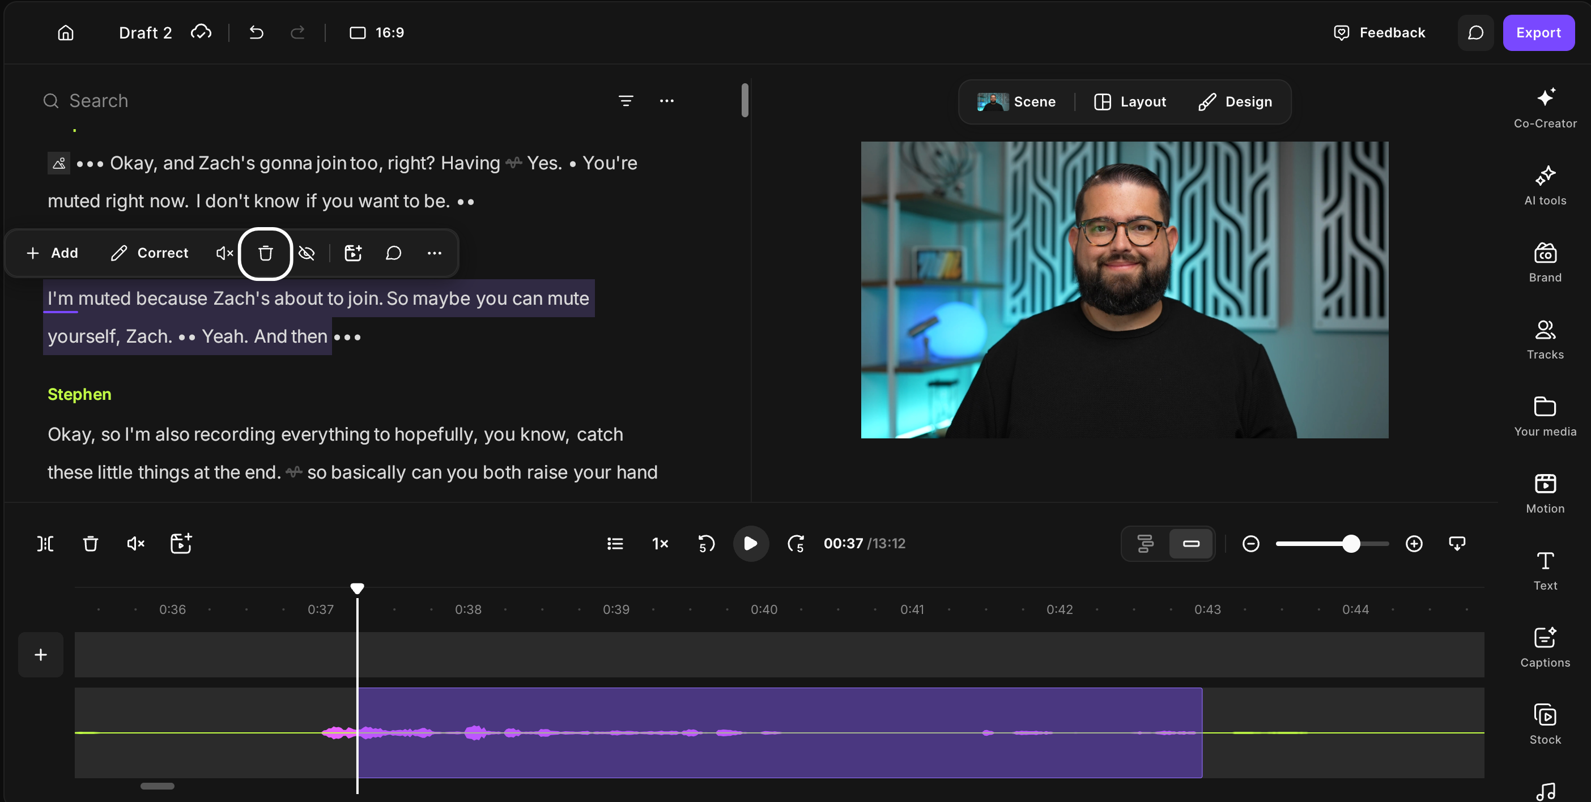This screenshot has height=802, width=1591.
Task: Click the split clip icon in timeline toolbar
Action: pos(46,543)
